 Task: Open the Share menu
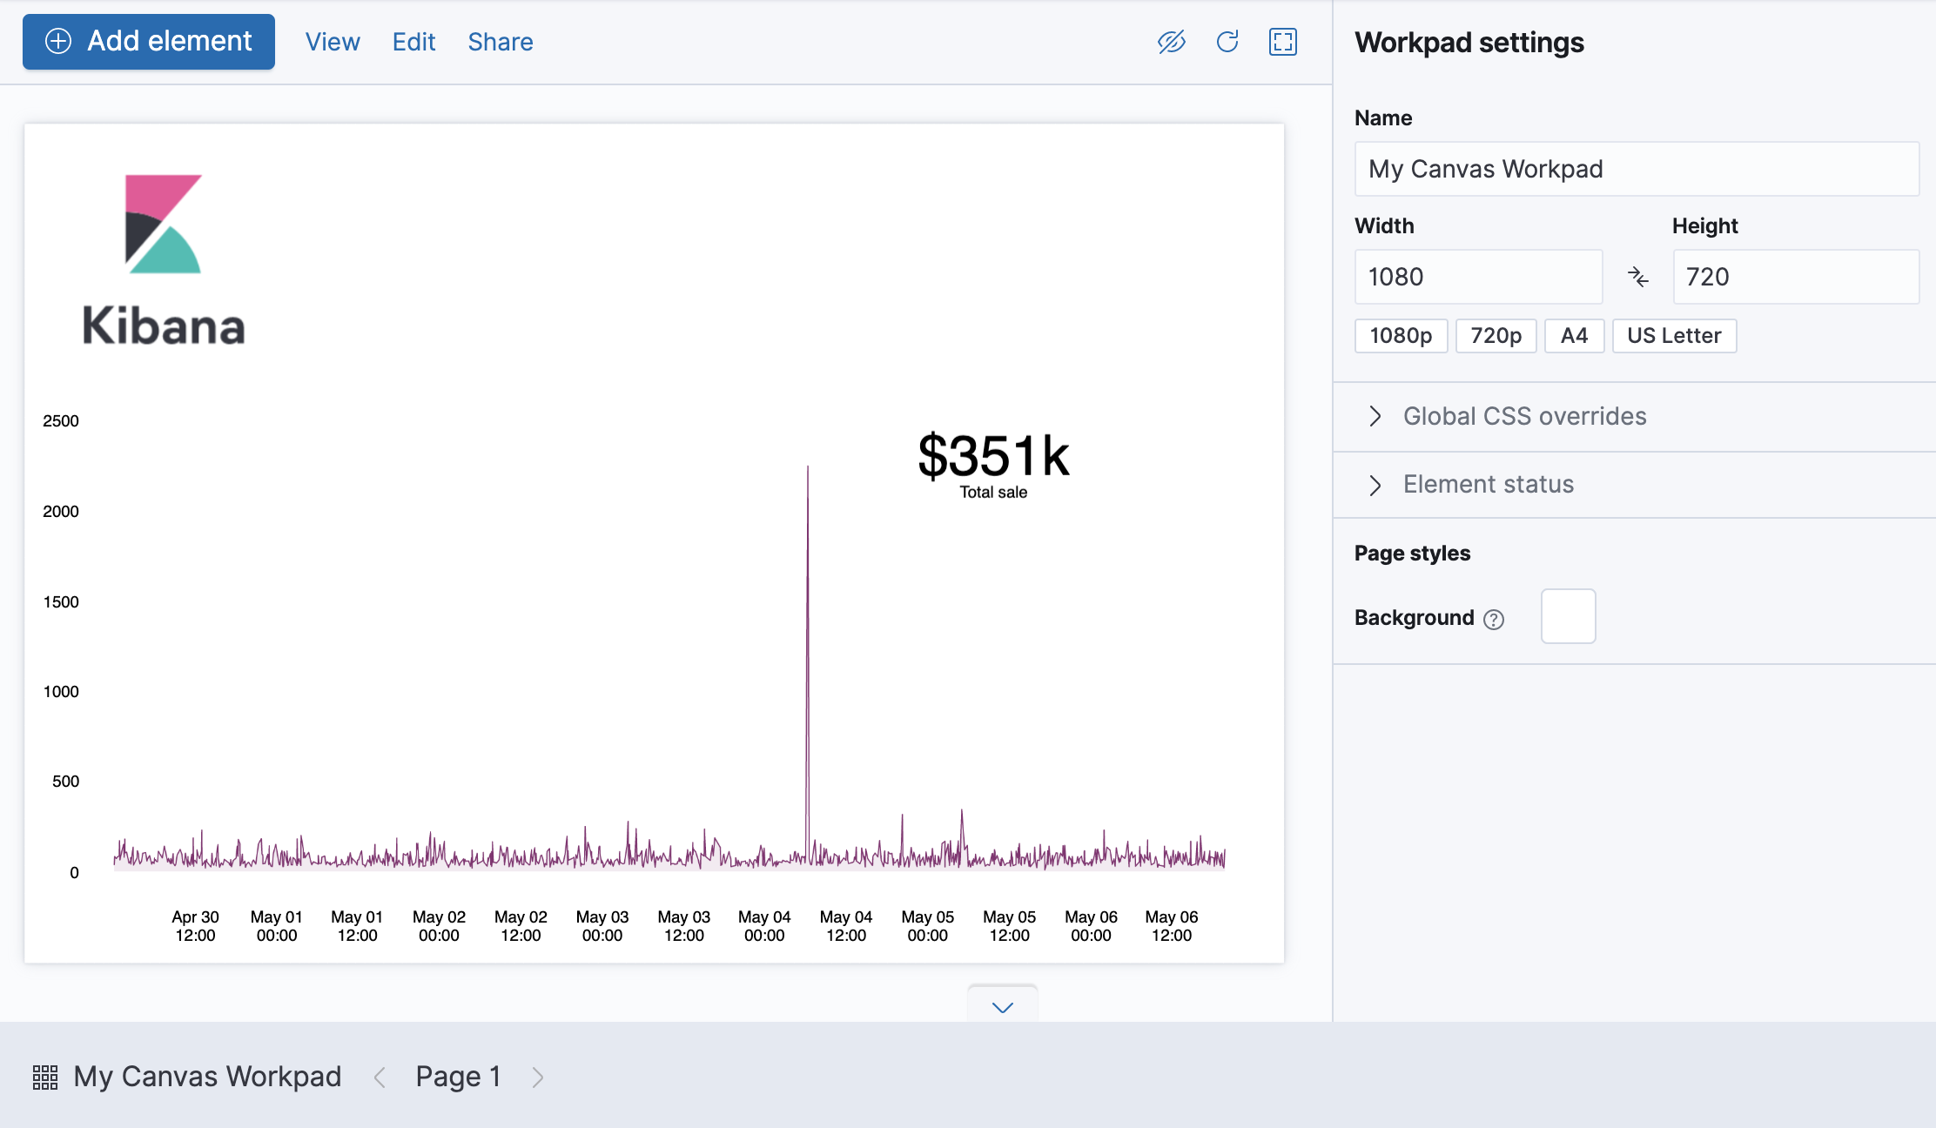[500, 41]
